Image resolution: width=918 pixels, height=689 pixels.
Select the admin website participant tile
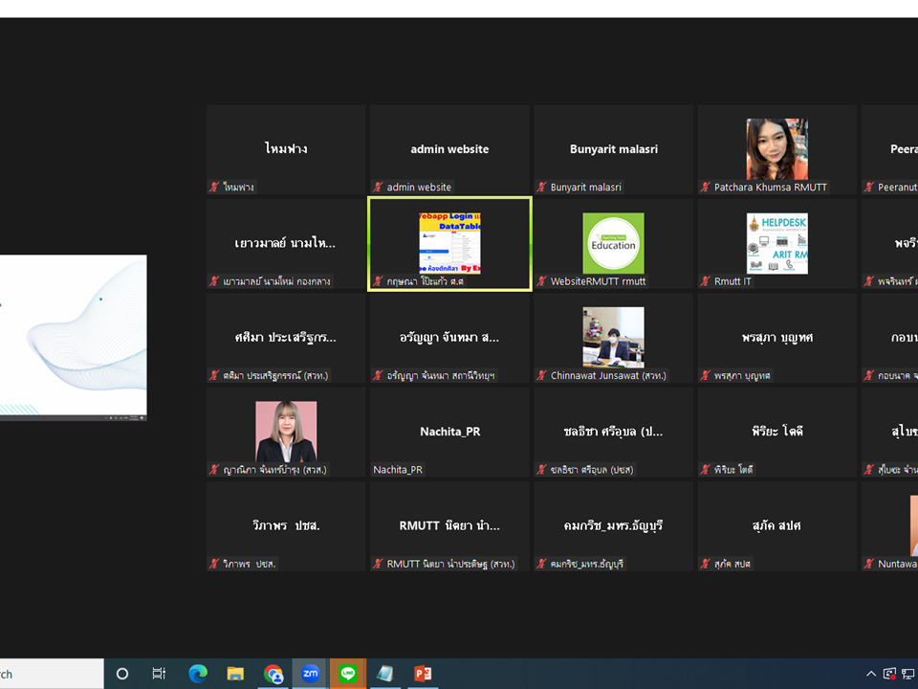(449, 150)
